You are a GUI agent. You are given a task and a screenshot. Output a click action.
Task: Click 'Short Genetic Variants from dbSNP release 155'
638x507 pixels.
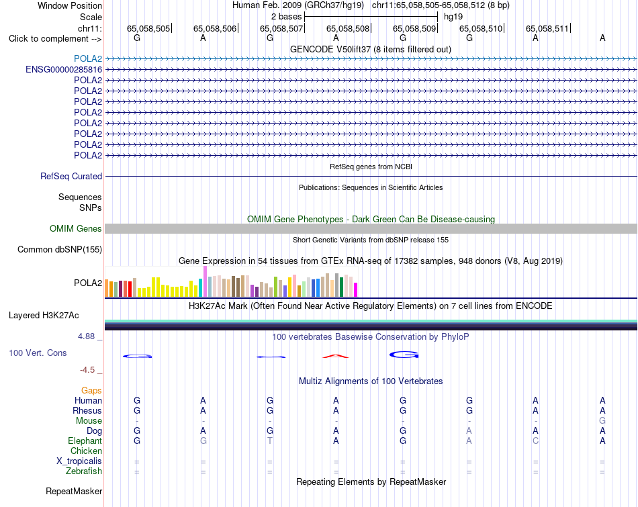[x=371, y=240]
